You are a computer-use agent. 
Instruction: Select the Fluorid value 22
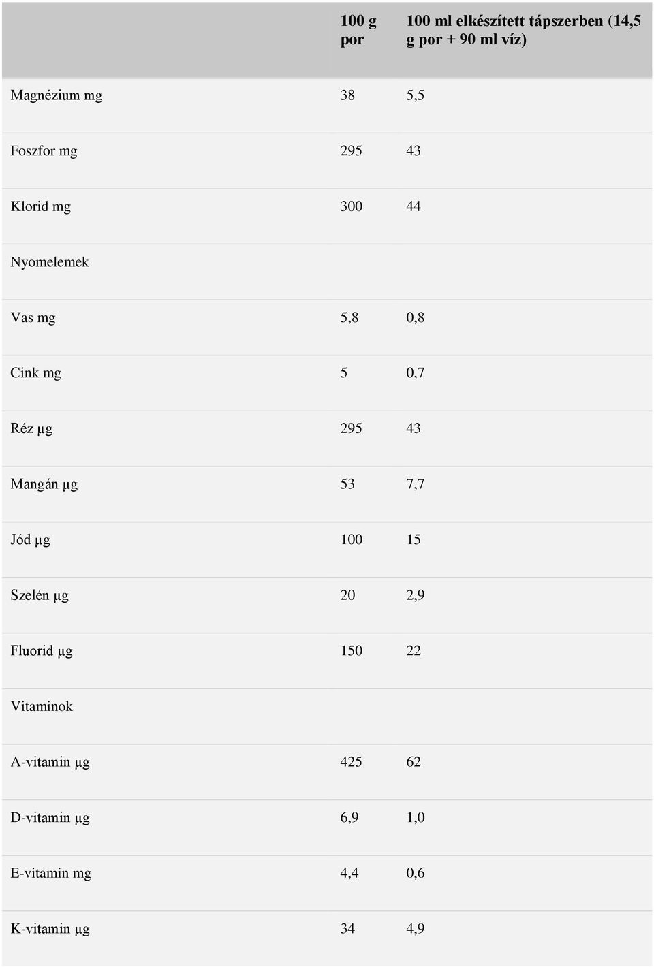[414, 651]
